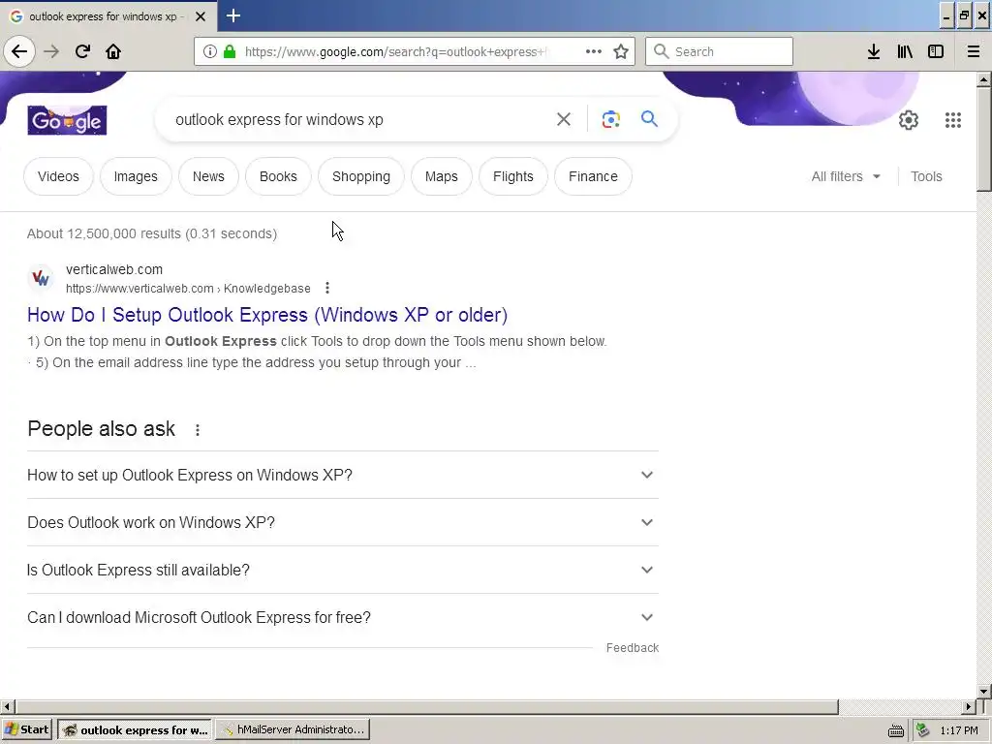992x744 pixels.
Task: Reload the page with the refresh icon
Action: click(x=82, y=51)
